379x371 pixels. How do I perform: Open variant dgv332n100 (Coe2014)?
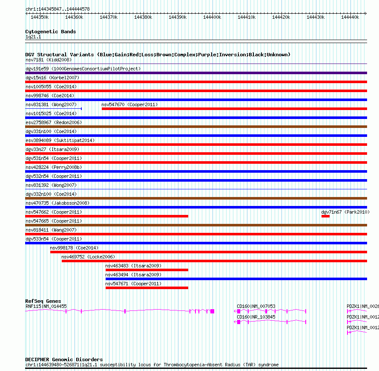(x=51, y=194)
